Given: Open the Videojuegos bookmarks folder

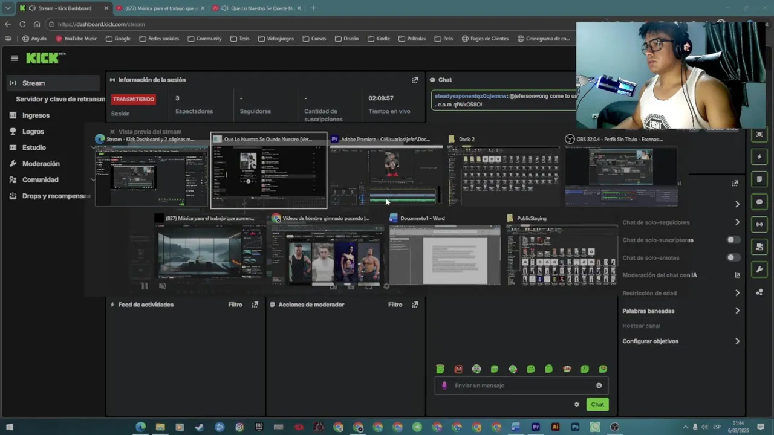Looking at the screenshot, I should 276,39.
